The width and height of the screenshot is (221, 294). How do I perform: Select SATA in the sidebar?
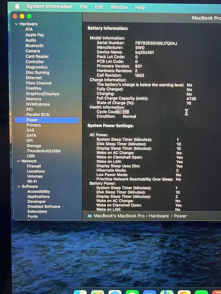click(x=32, y=135)
